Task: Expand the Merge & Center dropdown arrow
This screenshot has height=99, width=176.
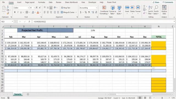Action: 76,12
